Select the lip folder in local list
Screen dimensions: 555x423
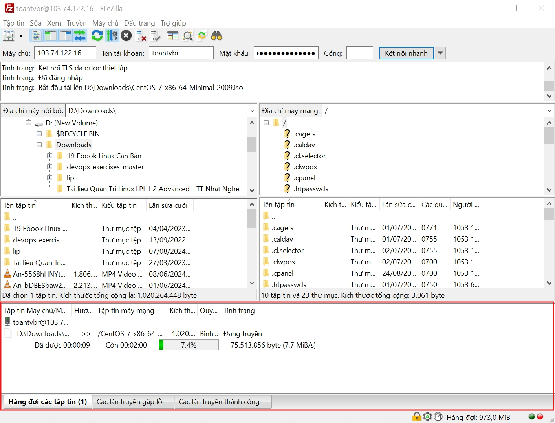coord(97,251)
